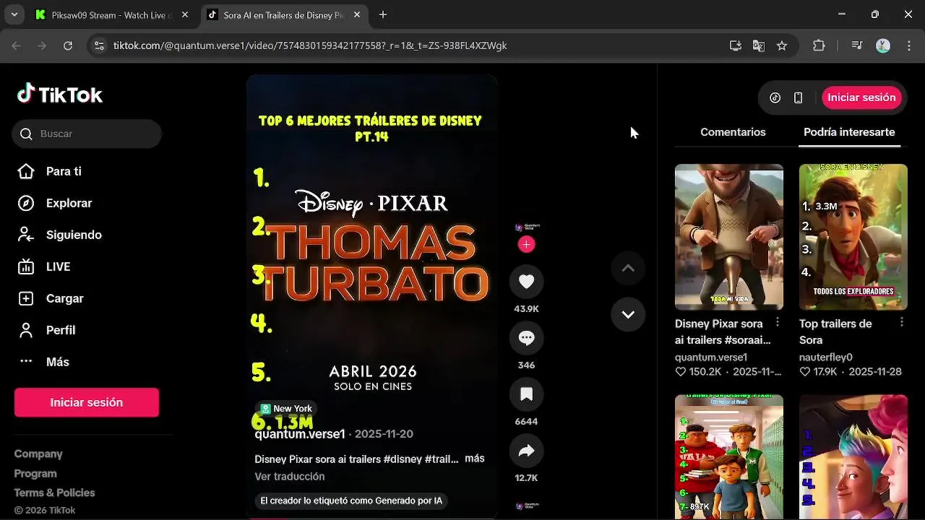This screenshot has height=520, width=925.
Task: Open Company footer link
Action: pos(38,454)
